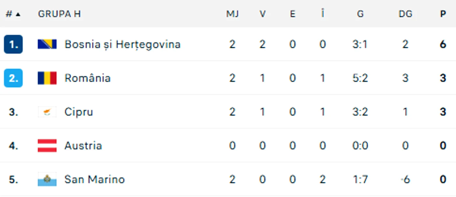Open the San Marino team page
This screenshot has height=197, width=456.
coord(94,179)
